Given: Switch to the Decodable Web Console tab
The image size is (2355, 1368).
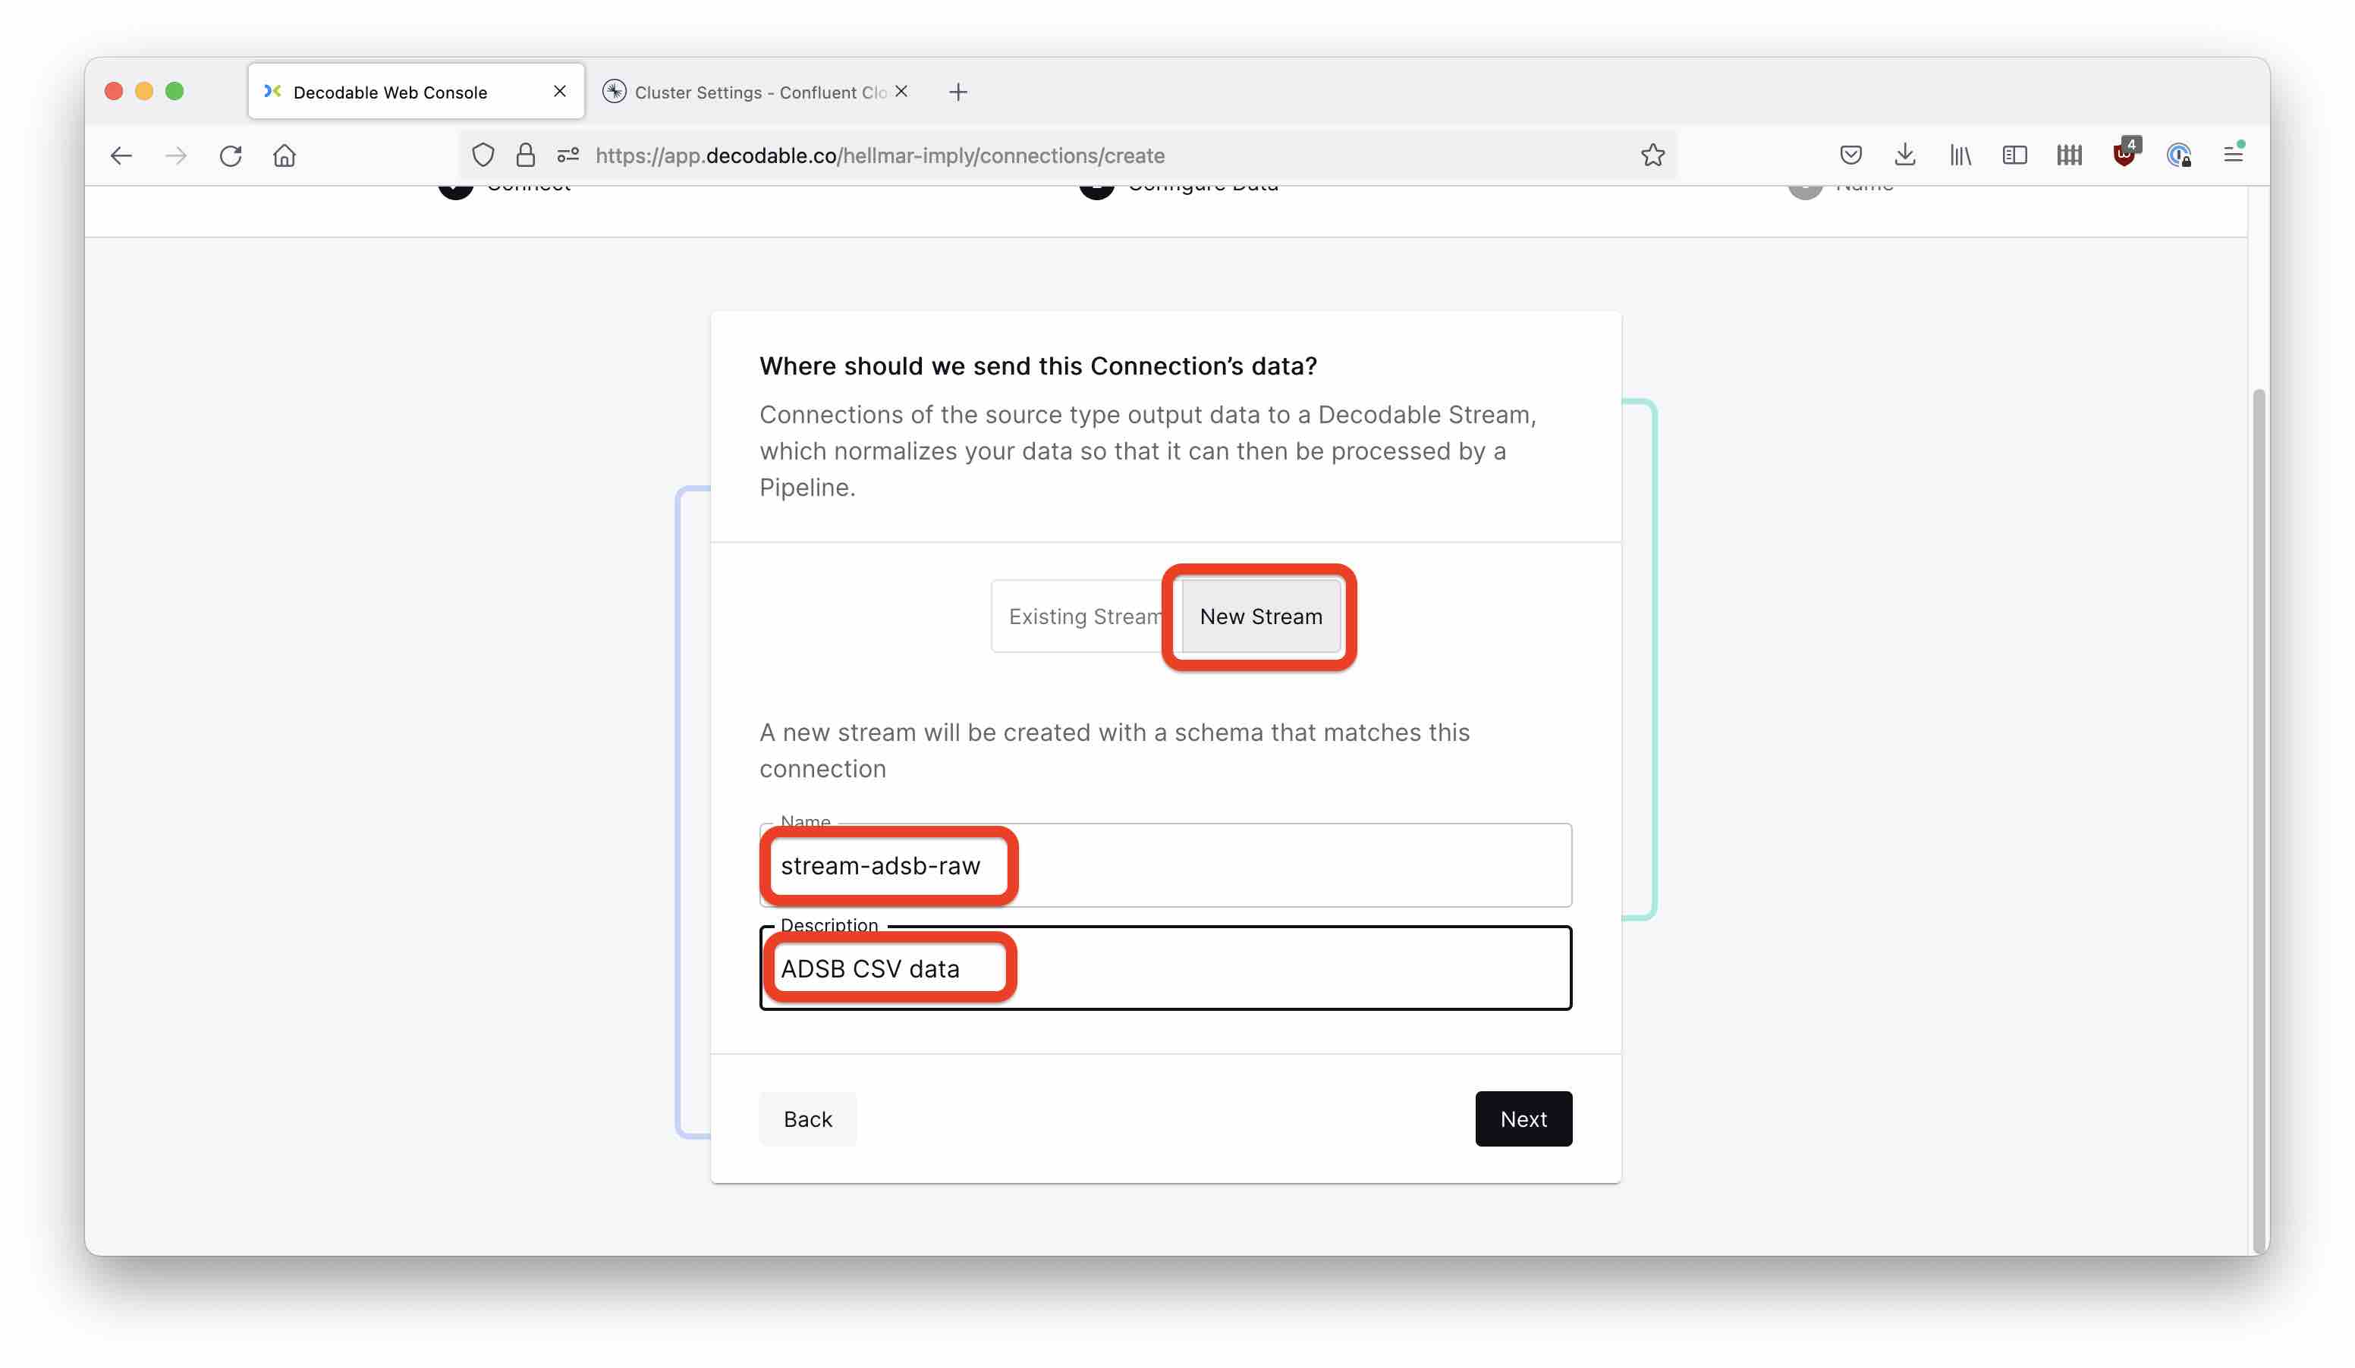Looking at the screenshot, I should pos(402,93).
